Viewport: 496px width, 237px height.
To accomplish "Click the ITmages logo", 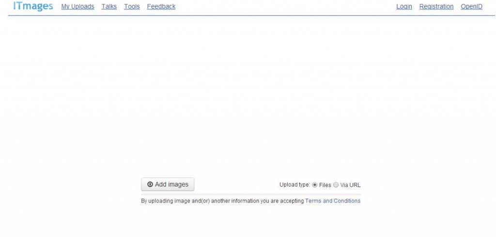I will click(x=33, y=6).
